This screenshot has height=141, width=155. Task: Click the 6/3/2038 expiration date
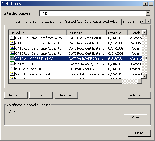(115, 59)
